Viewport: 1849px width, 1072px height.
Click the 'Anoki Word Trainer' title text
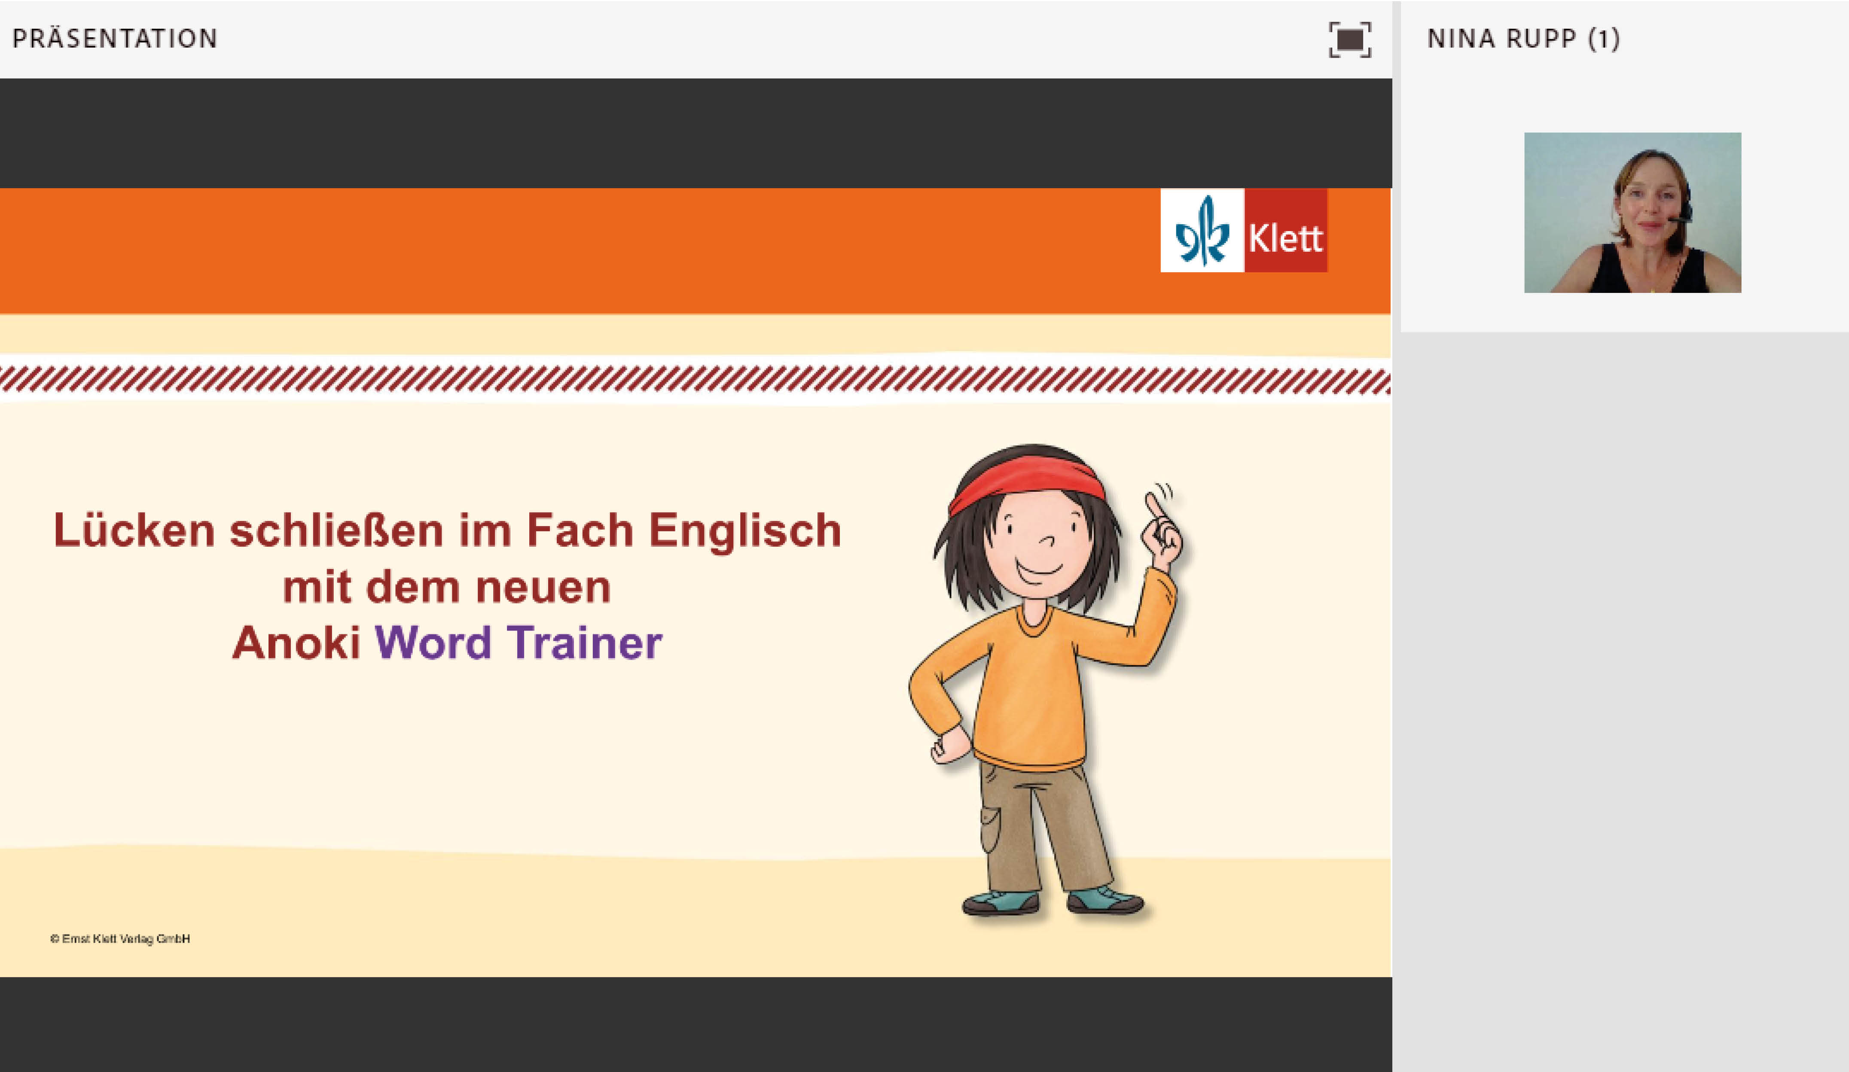[x=448, y=643]
